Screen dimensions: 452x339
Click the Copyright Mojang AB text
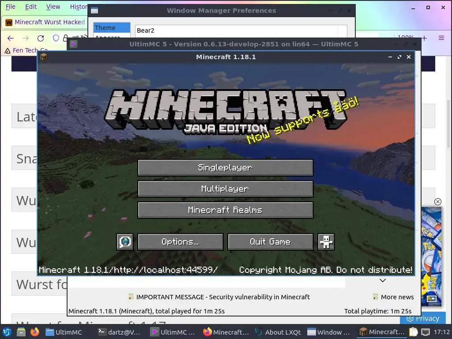pyautogui.click(x=326, y=270)
